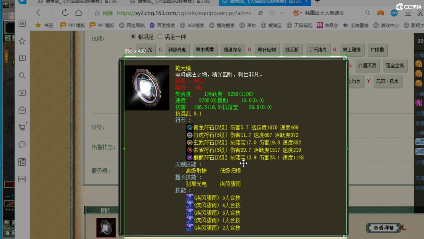Select the 都满足 radio option
Viewport: 424px width, 239px height.
click(x=133, y=37)
